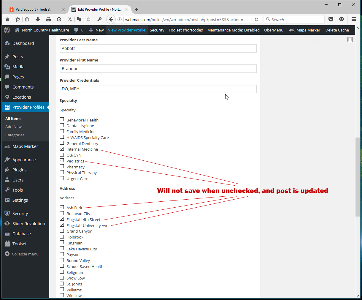Enable the Bullhead City address checkbox
Viewport: 362px width, 300px height.
(x=62, y=213)
